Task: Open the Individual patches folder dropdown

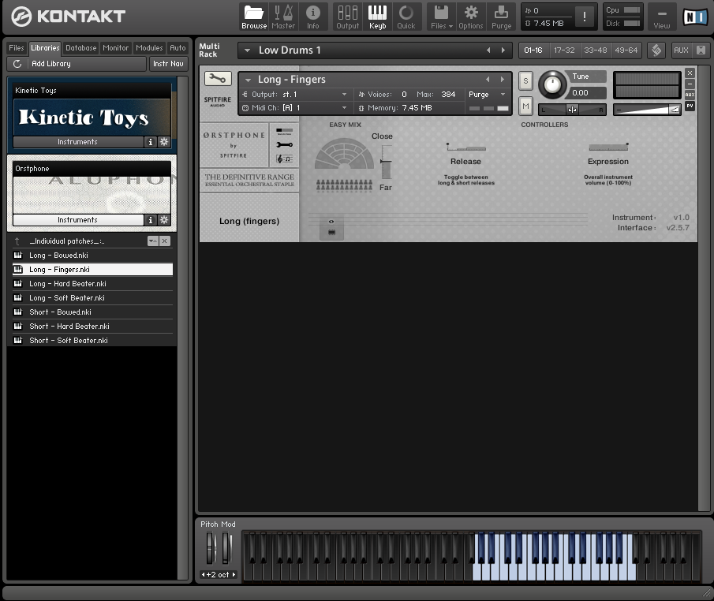Action: [153, 241]
